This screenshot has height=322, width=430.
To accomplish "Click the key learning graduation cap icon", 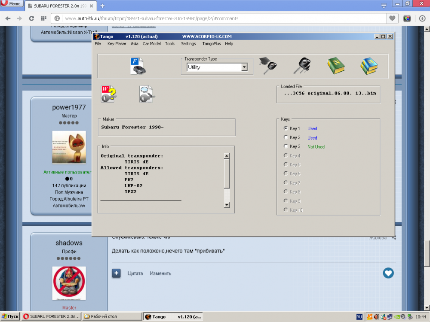I will click(268, 65).
